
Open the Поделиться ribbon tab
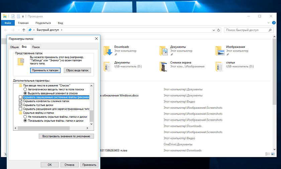pyautogui.click(x=43, y=23)
